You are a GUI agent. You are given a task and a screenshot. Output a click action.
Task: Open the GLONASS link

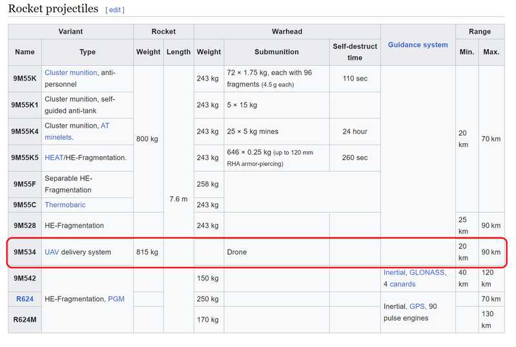click(427, 273)
